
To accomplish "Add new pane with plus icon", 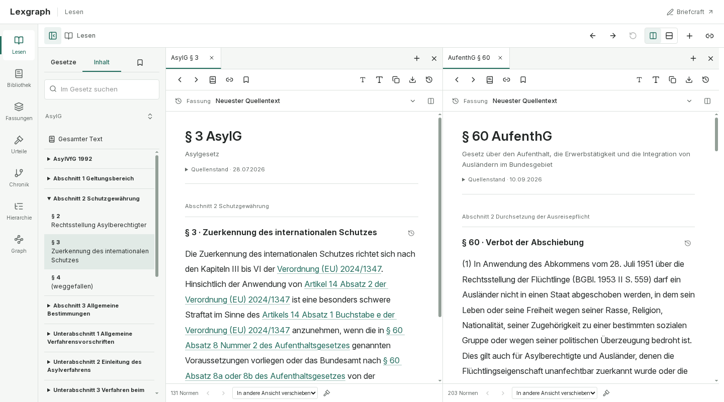I will 690,36.
